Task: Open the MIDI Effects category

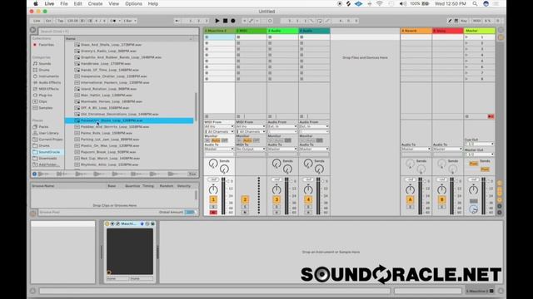Action: click(48, 89)
